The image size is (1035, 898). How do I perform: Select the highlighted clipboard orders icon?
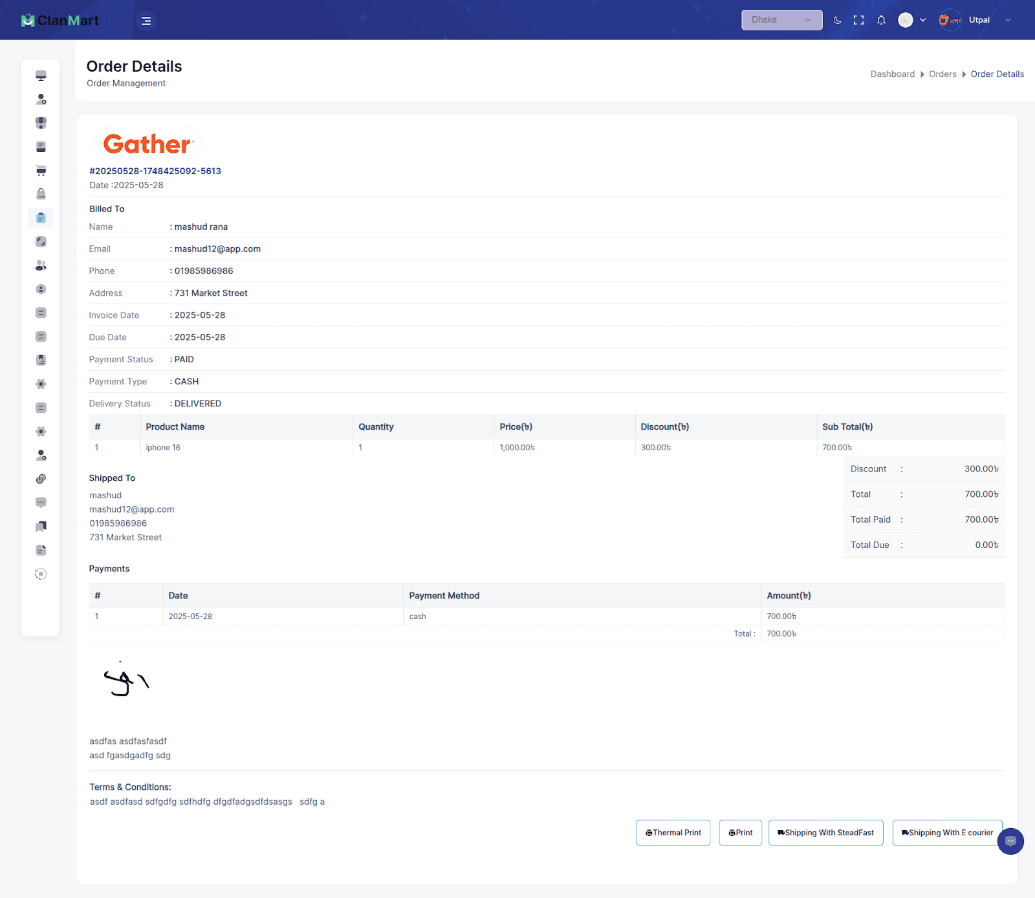point(41,218)
